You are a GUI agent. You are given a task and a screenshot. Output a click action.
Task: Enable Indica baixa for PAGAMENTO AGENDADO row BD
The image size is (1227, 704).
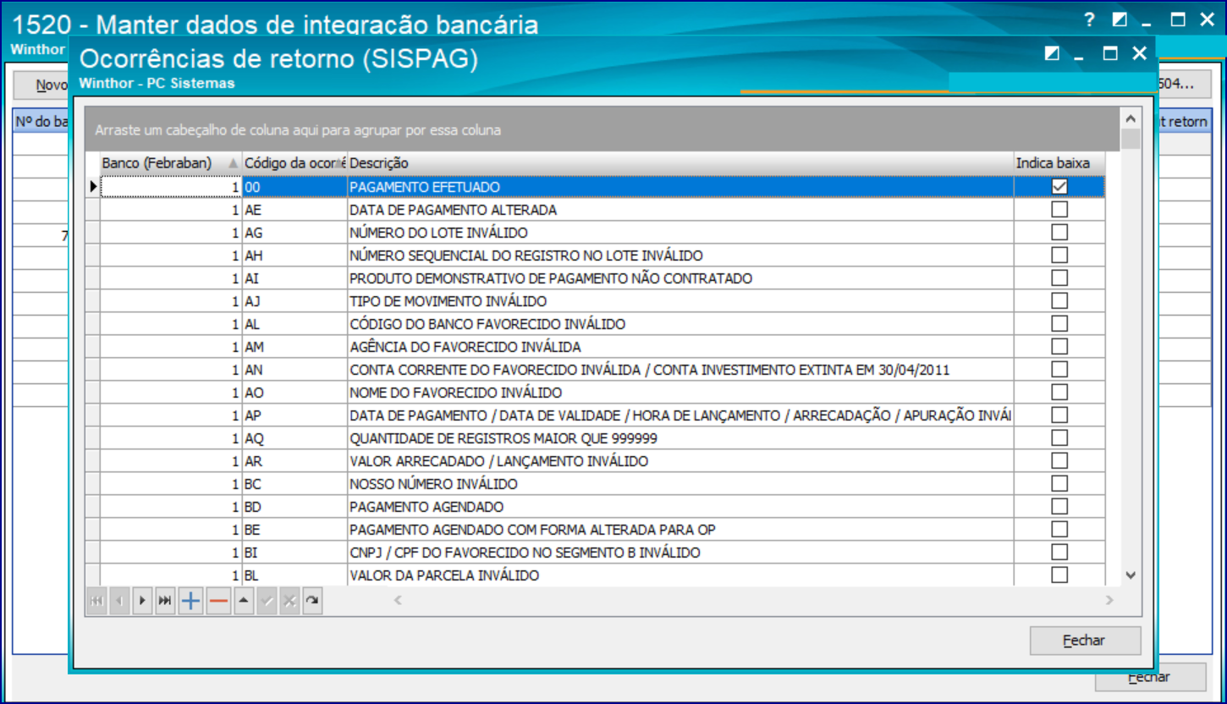coord(1059,507)
